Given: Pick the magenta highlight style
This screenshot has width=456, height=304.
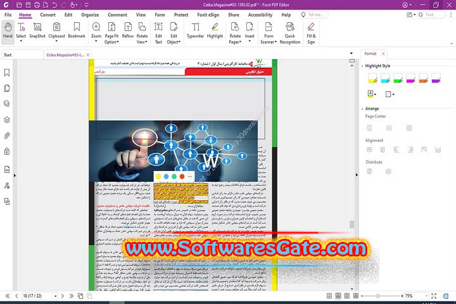Looking at the screenshot, I should point(410,79).
